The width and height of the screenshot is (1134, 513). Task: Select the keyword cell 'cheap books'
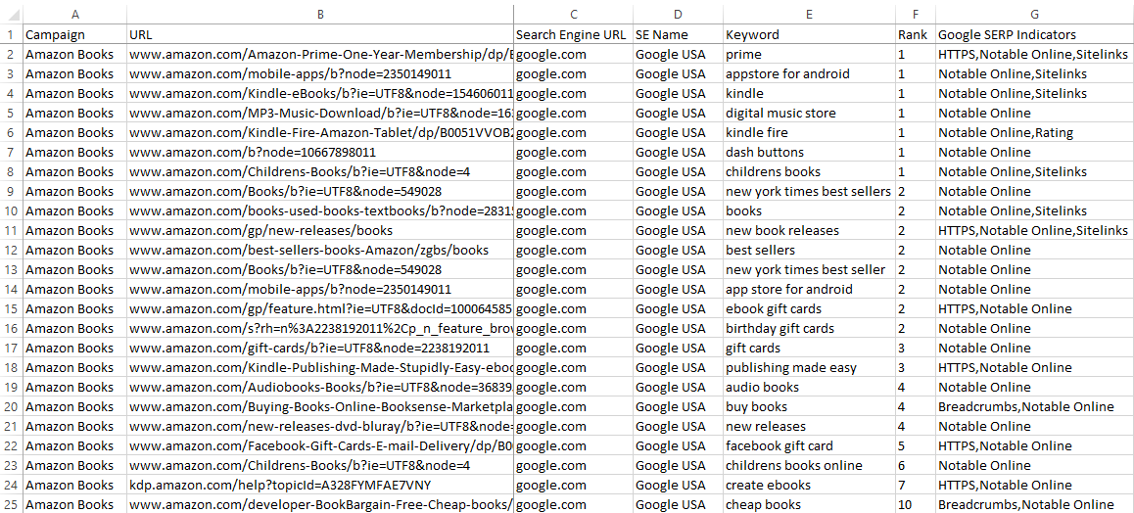809,503
